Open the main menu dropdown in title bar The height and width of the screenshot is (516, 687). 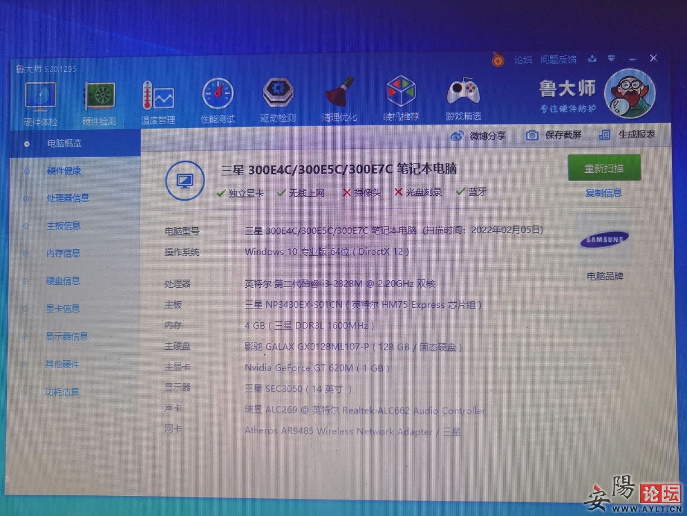point(612,58)
